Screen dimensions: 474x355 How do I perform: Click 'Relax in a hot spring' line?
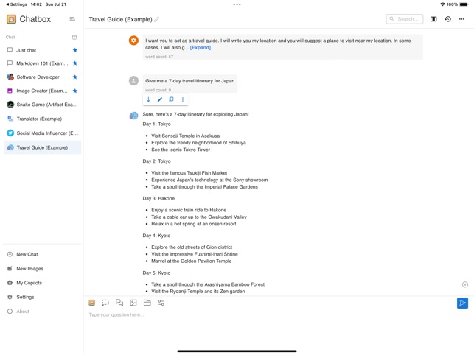tap(194, 224)
